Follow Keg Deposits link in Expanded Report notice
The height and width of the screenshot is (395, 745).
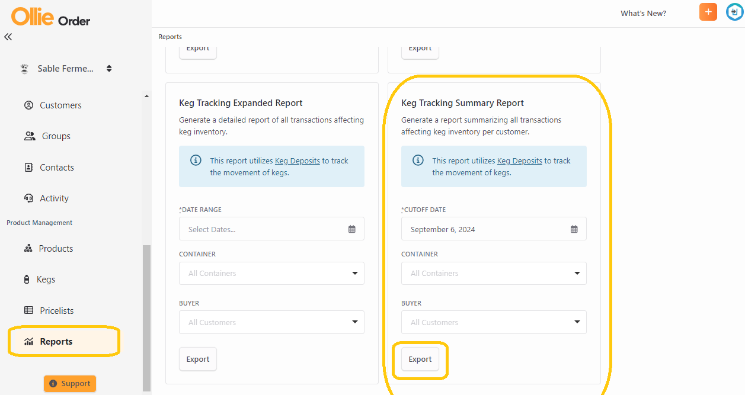(298, 160)
